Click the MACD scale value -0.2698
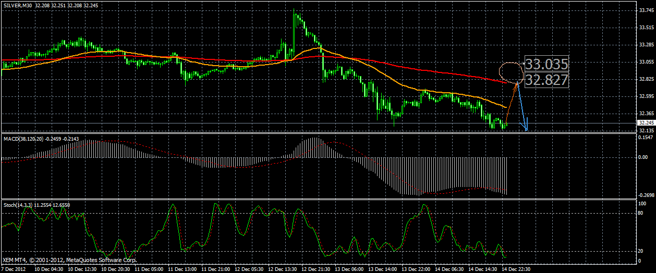The height and width of the screenshot is (273, 656). click(x=646, y=195)
